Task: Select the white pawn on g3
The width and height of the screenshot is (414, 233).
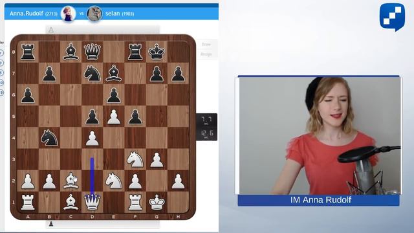Action: 157,160
